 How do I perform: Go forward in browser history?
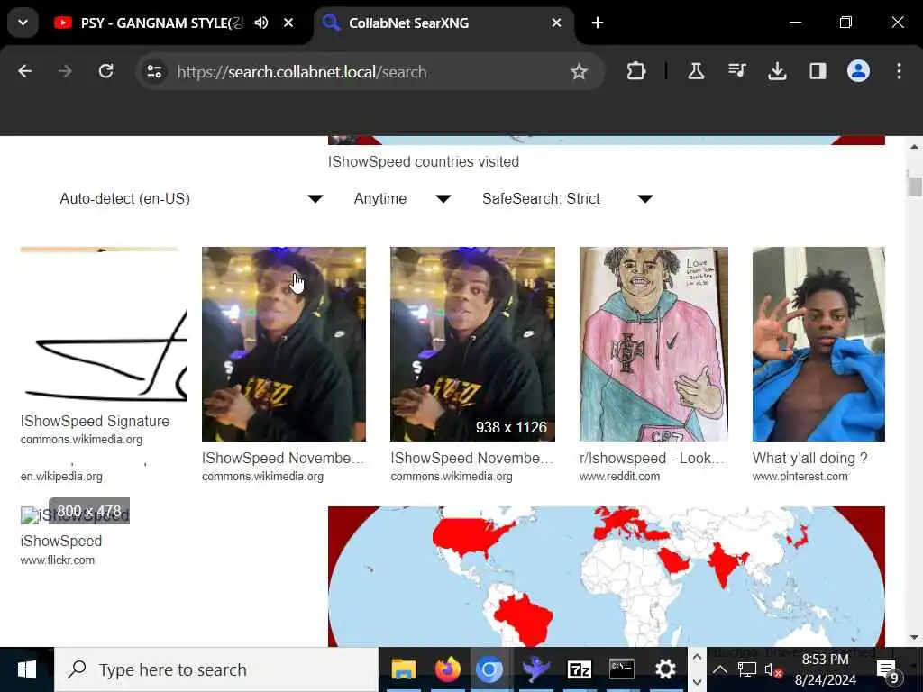65,72
